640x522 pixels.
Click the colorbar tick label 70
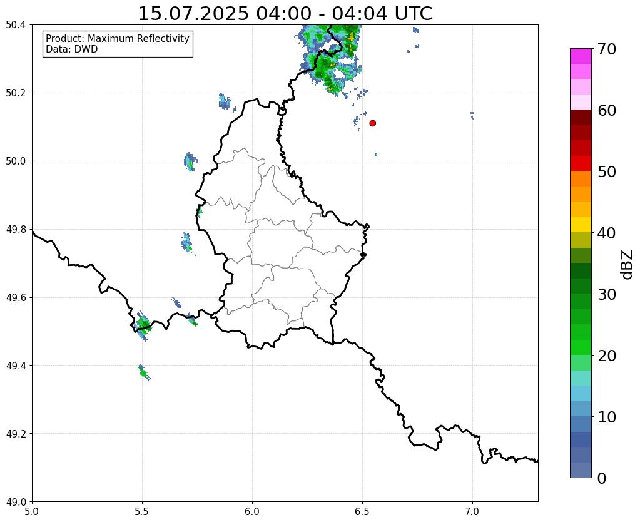(x=606, y=49)
